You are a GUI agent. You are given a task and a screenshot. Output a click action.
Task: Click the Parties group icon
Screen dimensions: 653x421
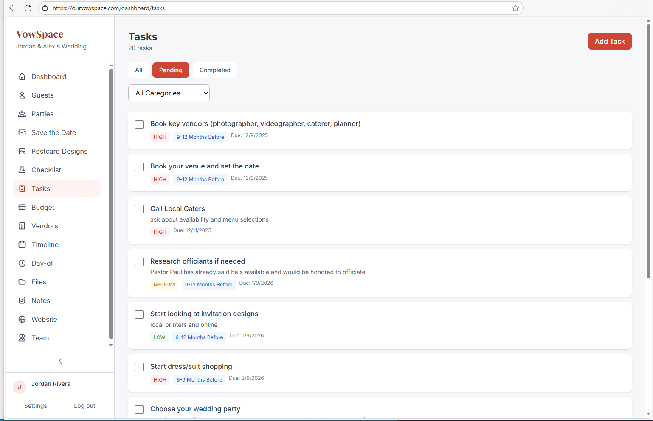pos(22,114)
